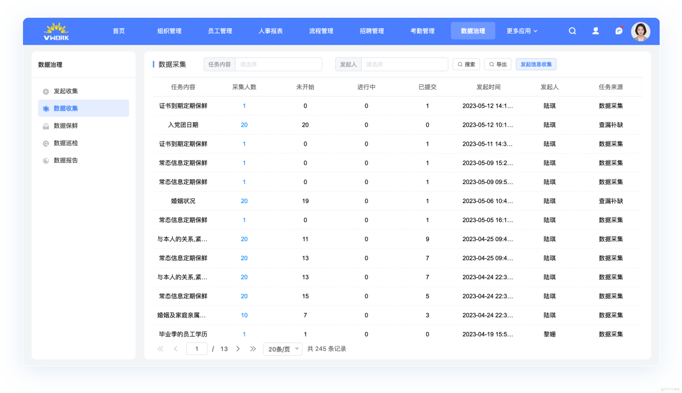Click the 导出 export button
682x393 pixels.
pyautogui.click(x=498, y=64)
